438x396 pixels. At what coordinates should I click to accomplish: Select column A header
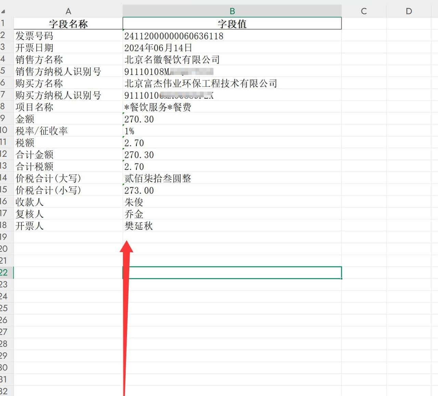(x=68, y=11)
